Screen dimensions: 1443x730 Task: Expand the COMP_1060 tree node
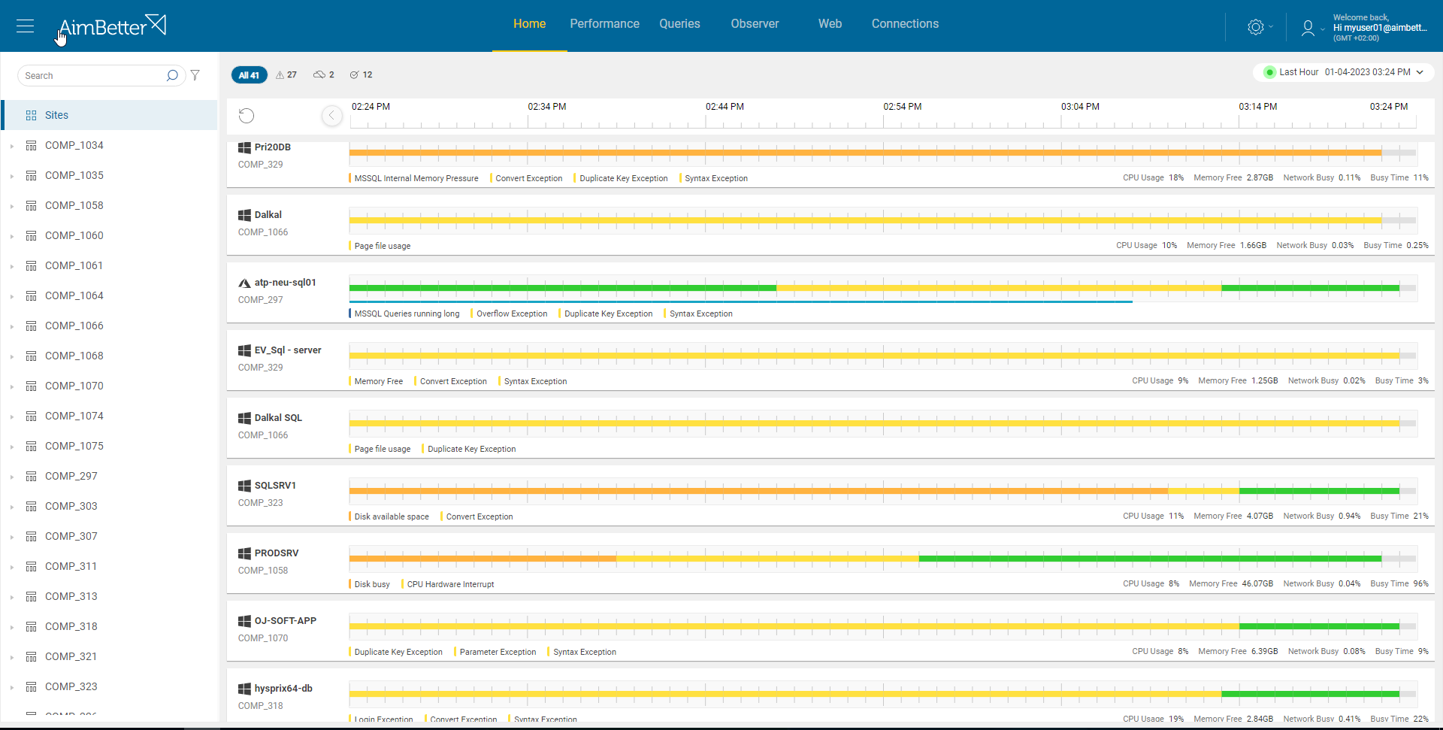pyautogui.click(x=12, y=236)
